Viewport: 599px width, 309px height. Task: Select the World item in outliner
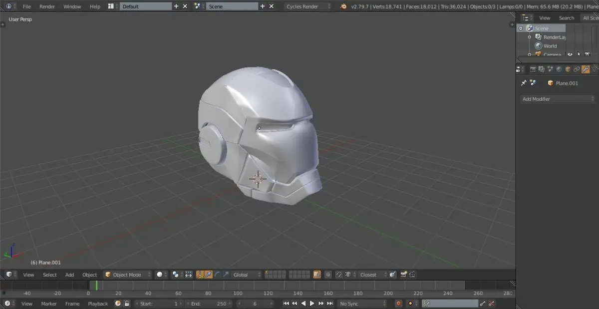click(550, 46)
